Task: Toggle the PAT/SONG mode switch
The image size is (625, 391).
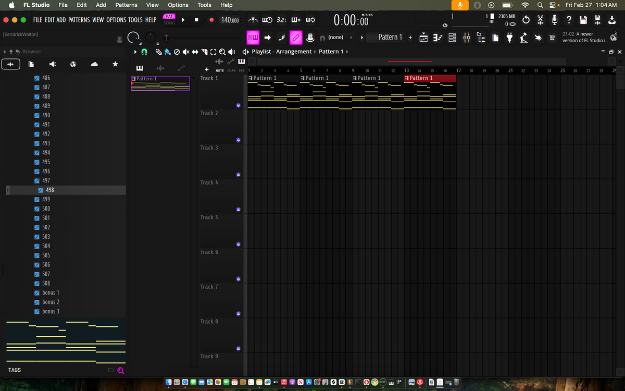Action: pos(169,20)
